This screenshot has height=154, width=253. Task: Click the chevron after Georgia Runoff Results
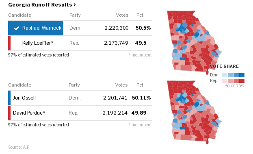pyautogui.click(x=75, y=5)
